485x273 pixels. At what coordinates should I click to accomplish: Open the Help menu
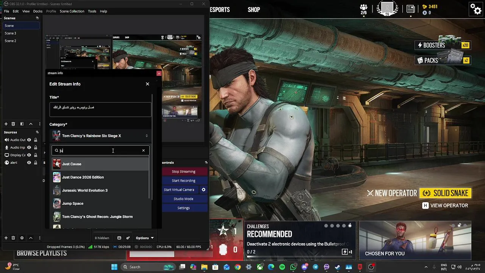[x=103, y=11]
